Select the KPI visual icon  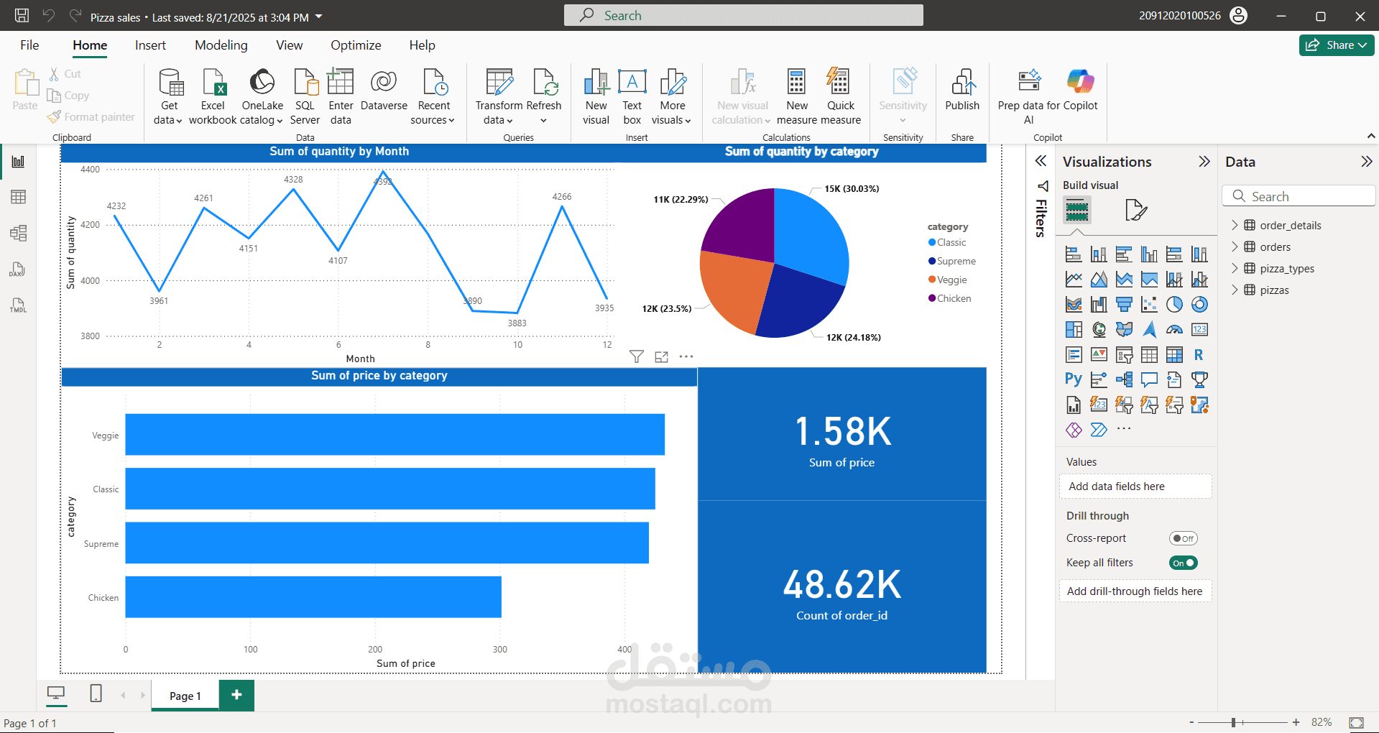(1099, 355)
